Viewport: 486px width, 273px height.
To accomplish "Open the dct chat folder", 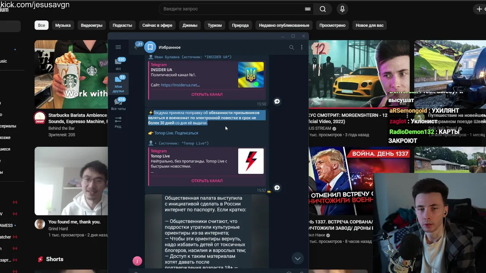I will (118, 64).
